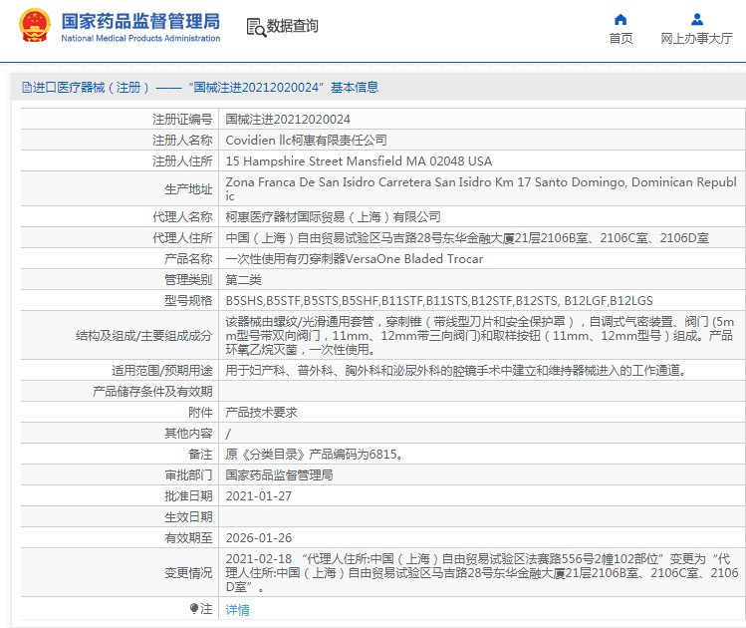The width and height of the screenshot is (746, 628).
Task: Go to 首页 text link
Action: [621, 39]
